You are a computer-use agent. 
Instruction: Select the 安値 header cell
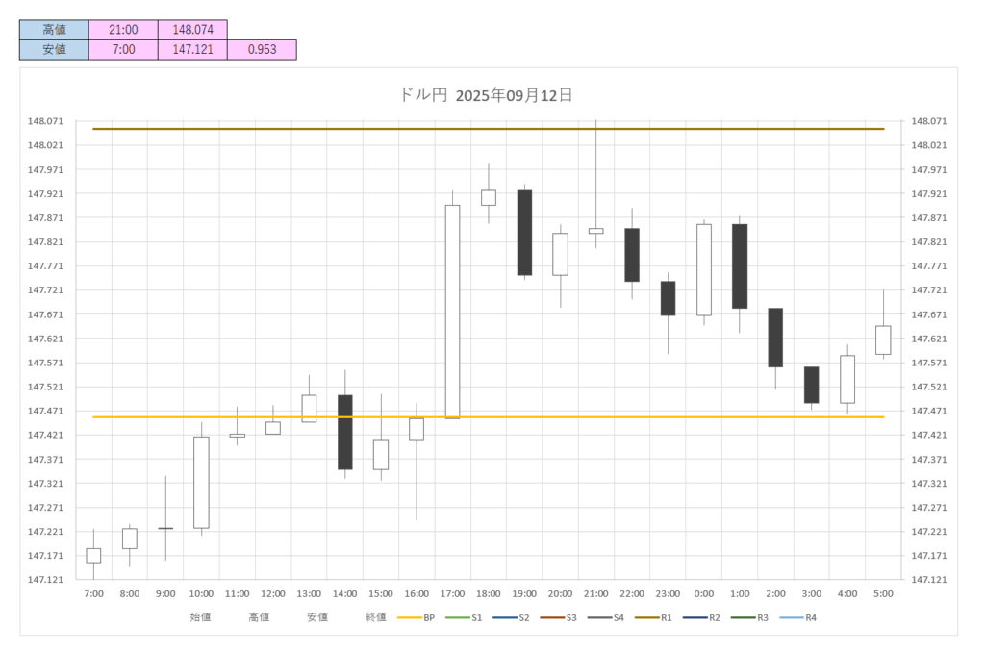coord(54,49)
